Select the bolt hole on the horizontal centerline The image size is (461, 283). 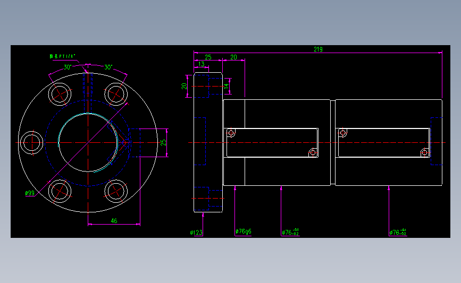point(31,142)
